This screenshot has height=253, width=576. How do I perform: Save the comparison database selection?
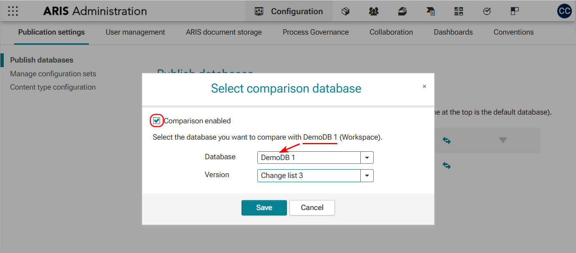point(264,208)
